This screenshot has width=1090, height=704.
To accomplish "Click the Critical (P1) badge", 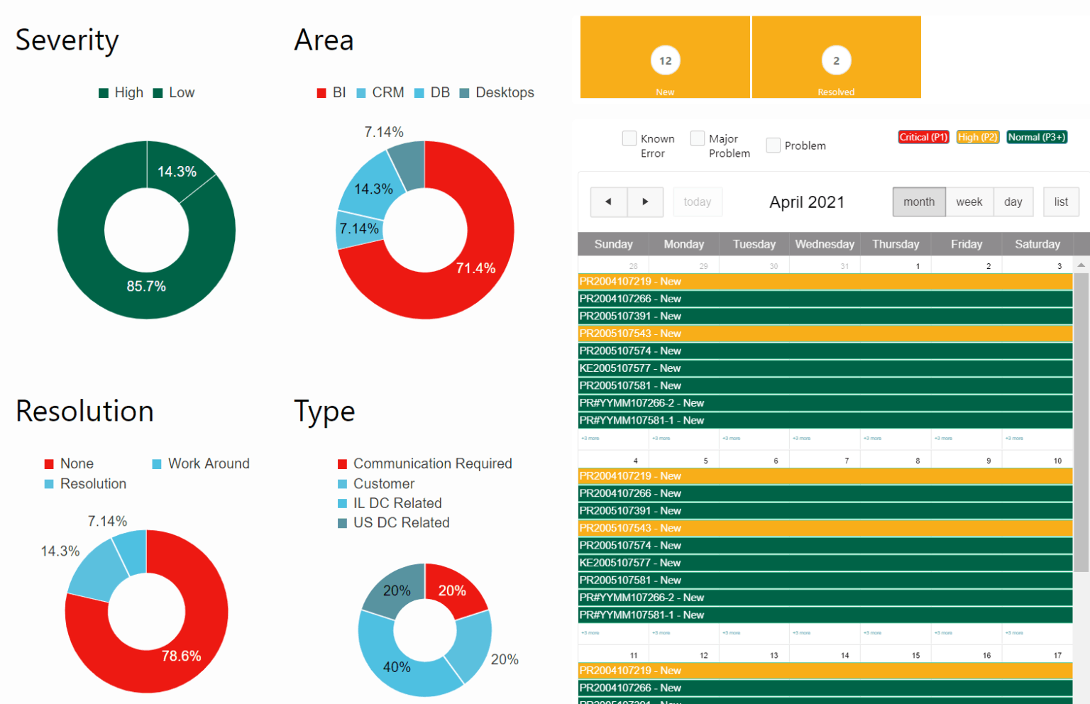I will pyautogui.click(x=923, y=136).
